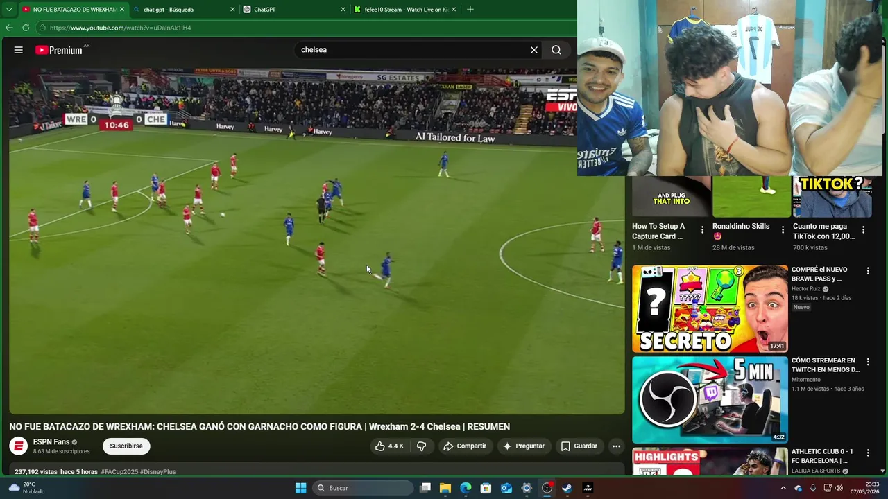Run the YouTube search magnifier button
Image resolution: width=888 pixels, height=499 pixels.
click(x=556, y=50)
